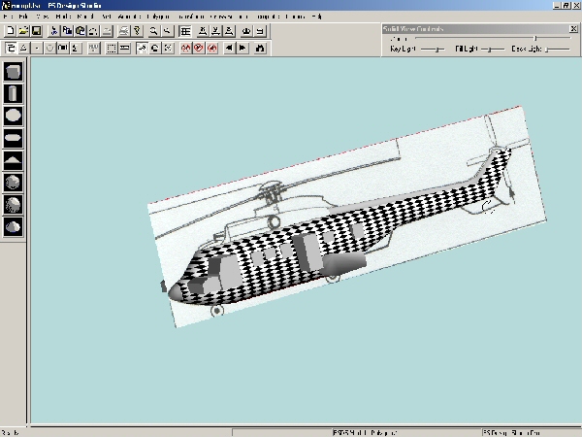The image size is (582, 437).
Task: Save the project with the floppy disk icon
Action: 35,31
